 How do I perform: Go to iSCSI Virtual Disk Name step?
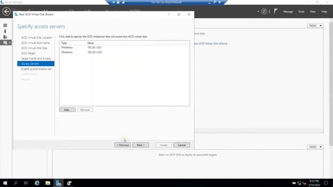click(x=35, y=43)
